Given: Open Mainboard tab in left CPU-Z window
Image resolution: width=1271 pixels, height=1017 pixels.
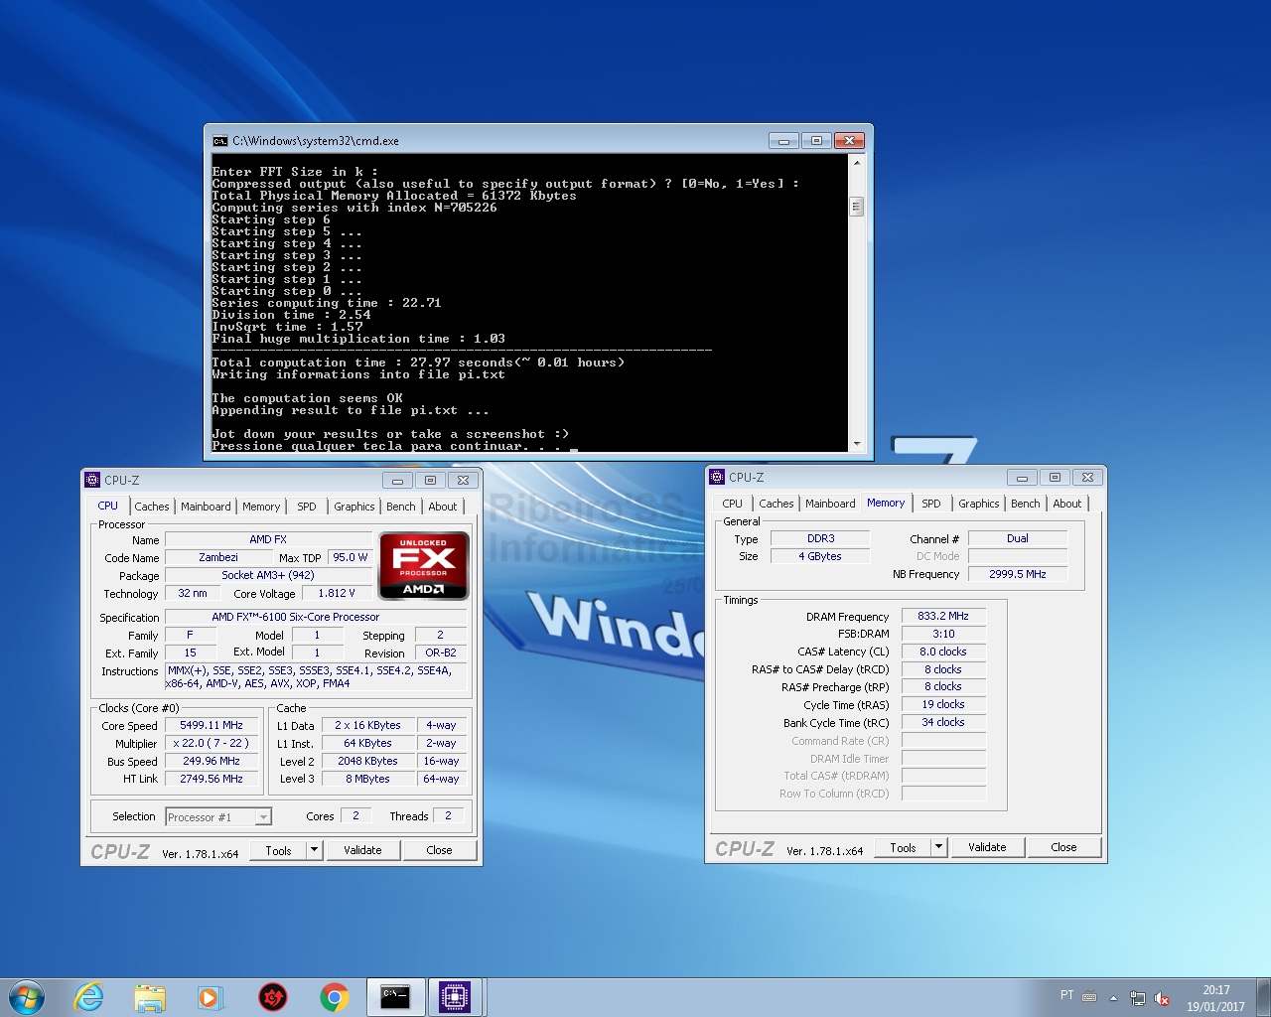Looking at the screenshot, I should coord(206,507).
